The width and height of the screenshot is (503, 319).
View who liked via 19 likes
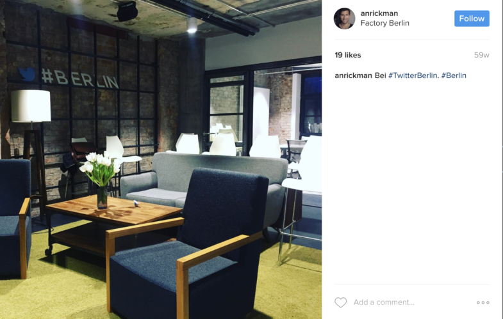[348, 55]
